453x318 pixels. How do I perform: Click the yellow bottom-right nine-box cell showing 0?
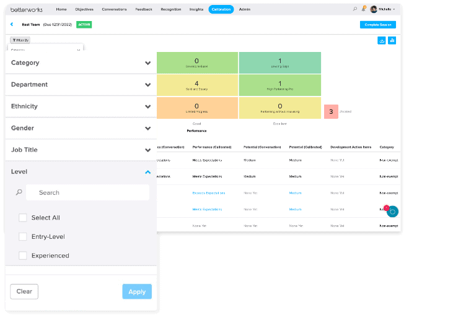[280, 108]
